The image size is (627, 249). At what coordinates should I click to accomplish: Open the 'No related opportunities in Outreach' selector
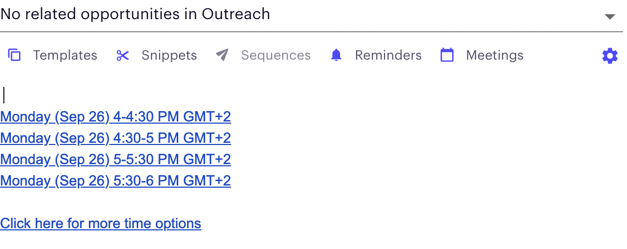click(312, 15)
